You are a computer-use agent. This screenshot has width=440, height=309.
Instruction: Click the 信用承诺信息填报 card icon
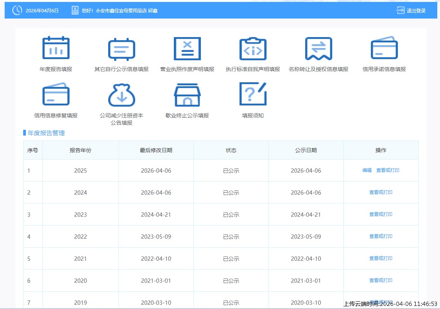[384, 48]
